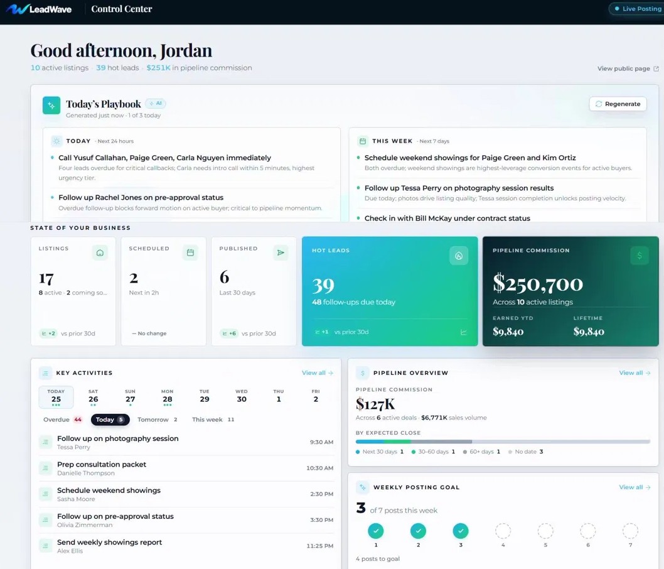Click the Pipeline Overview dollar icon
Viewport: 664px width, 569px height.
(362, 373)
